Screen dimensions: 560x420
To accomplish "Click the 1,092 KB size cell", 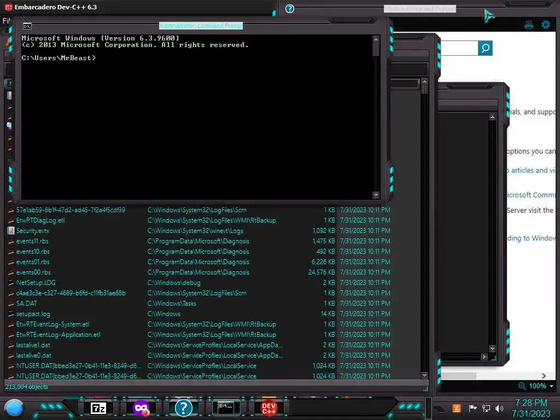I will [324, 231].
